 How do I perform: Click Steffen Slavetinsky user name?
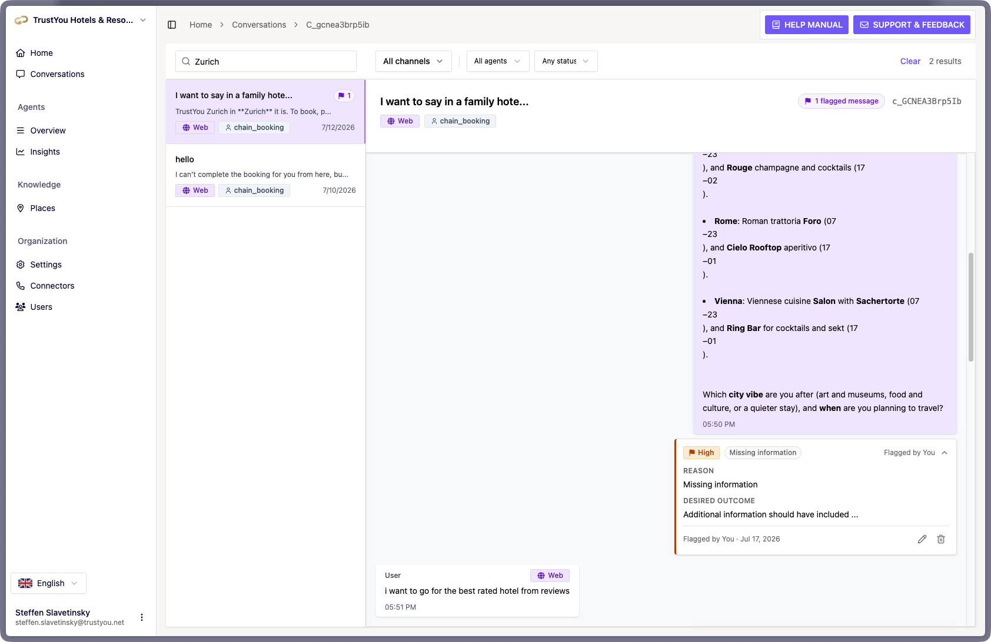coord(52,613)
